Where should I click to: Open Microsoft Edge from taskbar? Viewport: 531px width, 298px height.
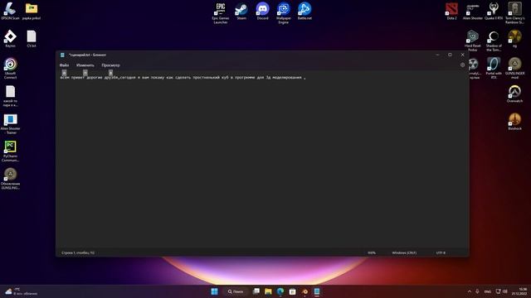pos(280,291)
